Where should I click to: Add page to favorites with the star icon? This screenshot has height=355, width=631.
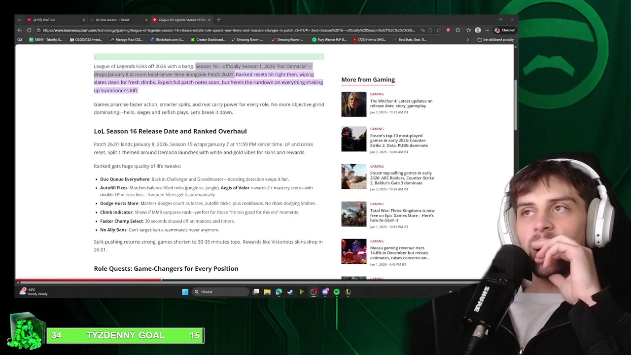pyautogui.click(x=439, y=30)
